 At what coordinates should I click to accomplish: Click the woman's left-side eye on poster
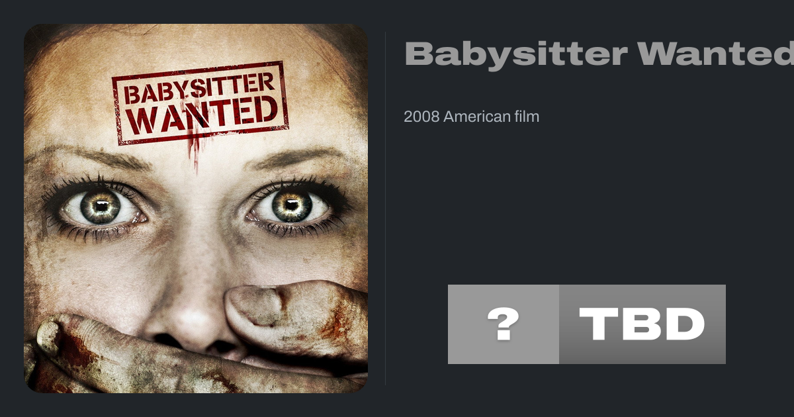(x=99, y=208)
